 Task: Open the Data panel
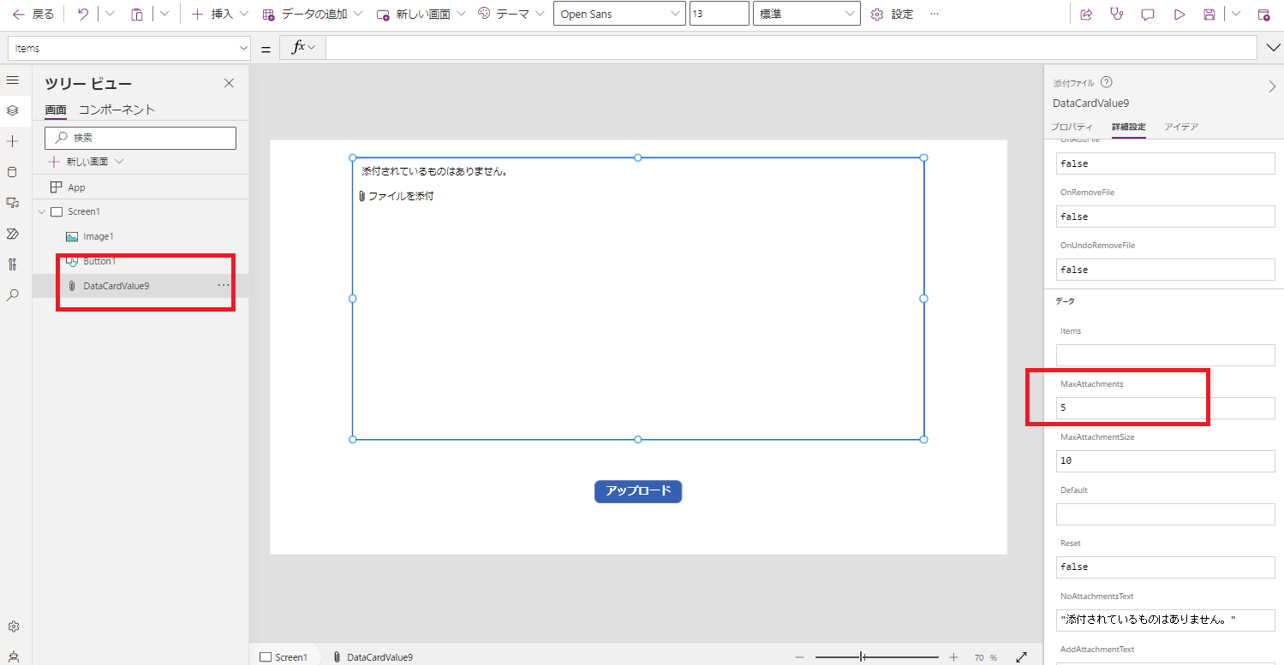(12, 171)
